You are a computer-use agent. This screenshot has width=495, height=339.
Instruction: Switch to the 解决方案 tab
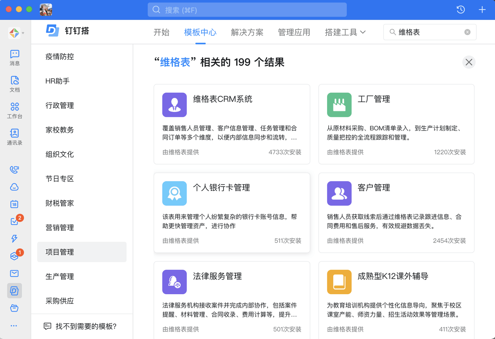tap(247, 32)
